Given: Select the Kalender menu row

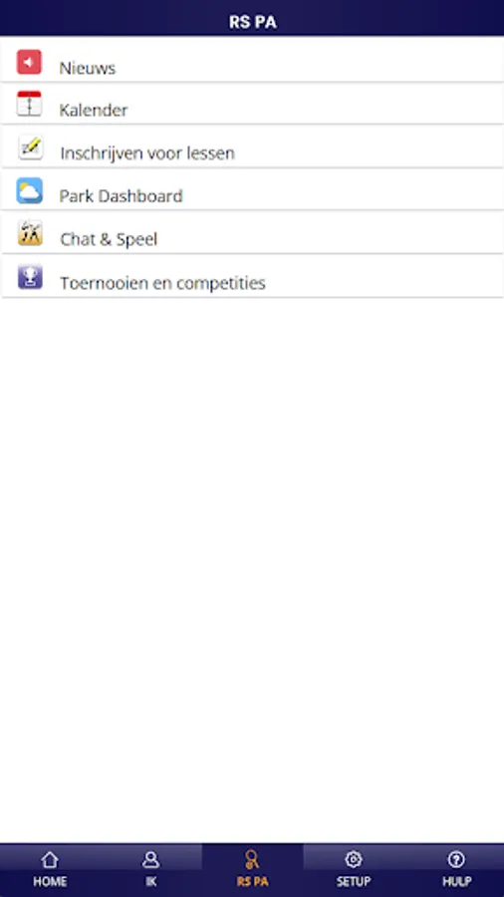Looking at the screenshot, I should click(x=252, y=103).
